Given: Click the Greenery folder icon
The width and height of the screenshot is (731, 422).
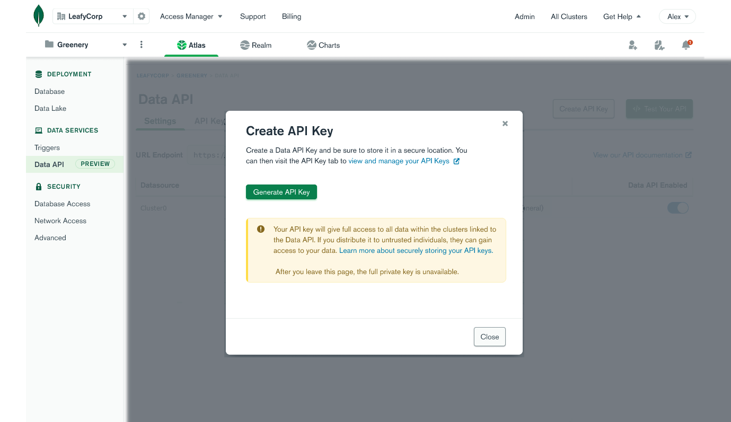Looking at the screenshot, I should tap(49, 44).
